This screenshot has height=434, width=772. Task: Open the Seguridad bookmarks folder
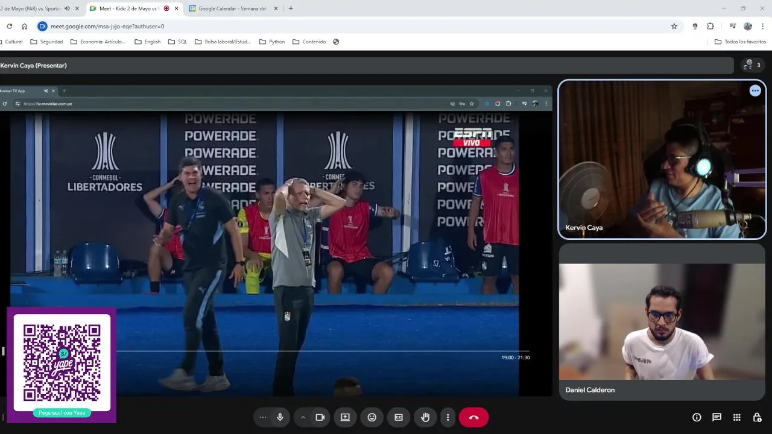click(x=46, y=42)
